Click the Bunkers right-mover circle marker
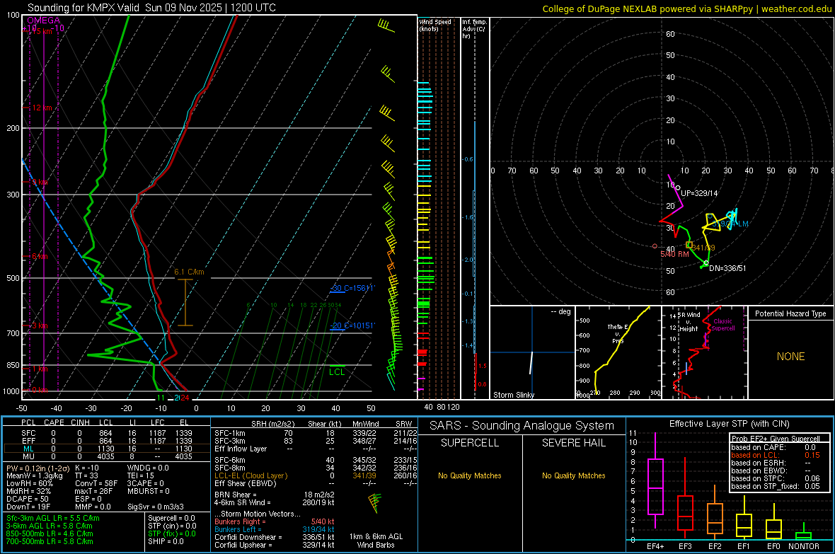The height and width of the screenshot is (554, 835). click(x=655, y=246)
